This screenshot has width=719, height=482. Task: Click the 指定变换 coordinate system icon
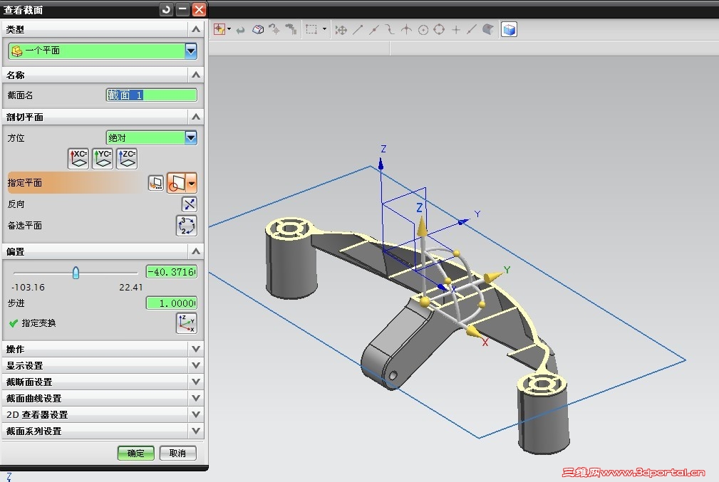pos(186,323)
